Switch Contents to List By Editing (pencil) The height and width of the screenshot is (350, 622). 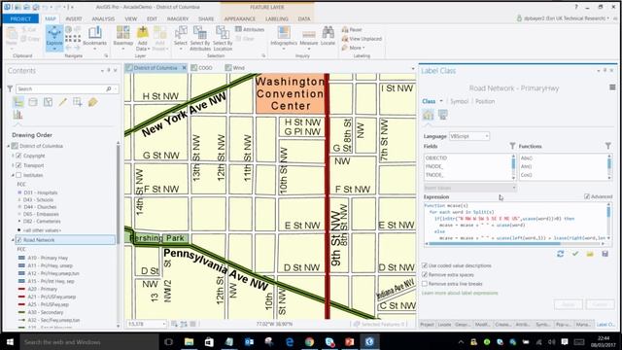[x=62, y=102]
